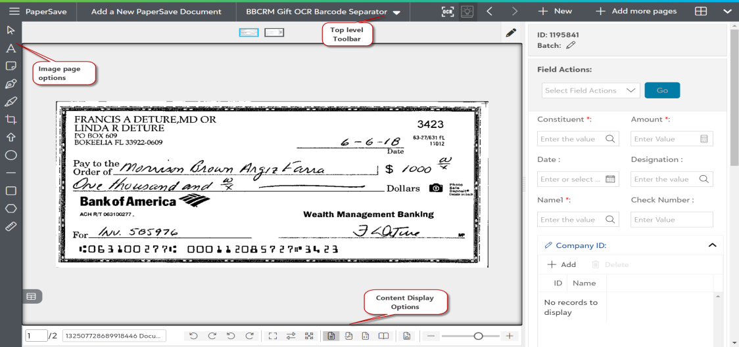Toggle single page view mode

point(331,336)
